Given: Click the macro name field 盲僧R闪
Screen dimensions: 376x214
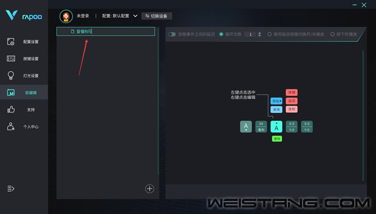Looking at the screenshot, I should [x=106, y=32].
